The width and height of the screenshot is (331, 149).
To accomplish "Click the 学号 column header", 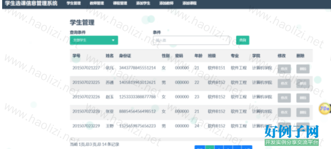I will coord(76,56).
